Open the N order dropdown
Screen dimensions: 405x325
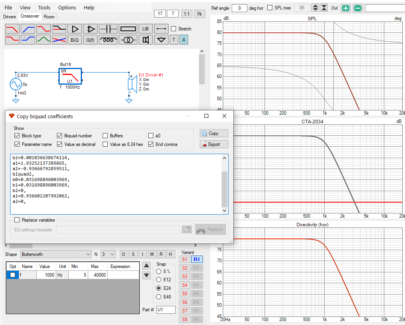click(x=108, y=254)
